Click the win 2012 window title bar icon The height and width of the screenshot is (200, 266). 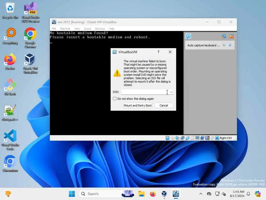[54, 22]
